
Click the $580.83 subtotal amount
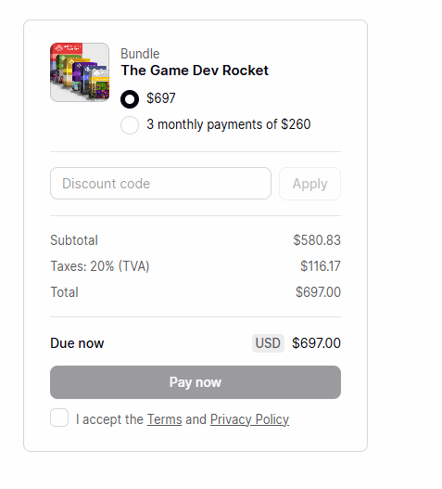(317, 240)
